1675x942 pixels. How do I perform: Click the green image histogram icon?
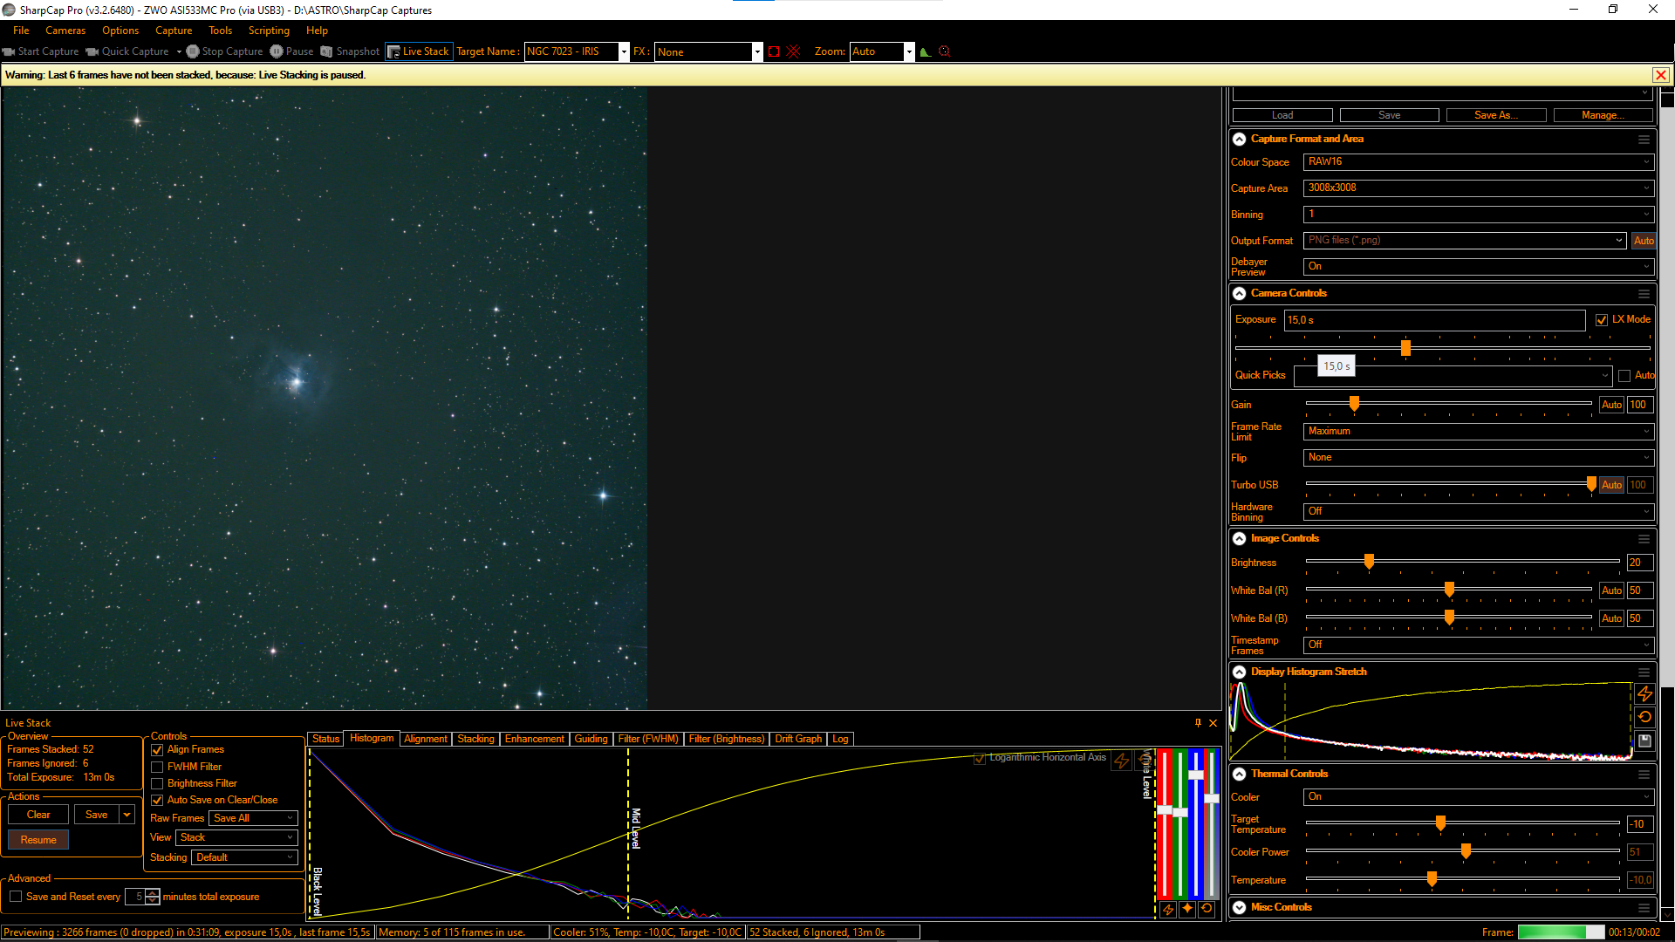926,51
